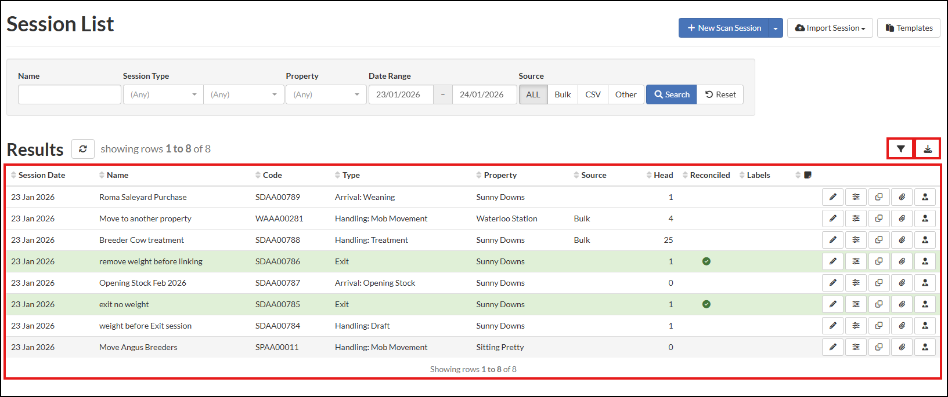
Task: Click person icon for weight before Exit session
Action: [x=925, y=326]
